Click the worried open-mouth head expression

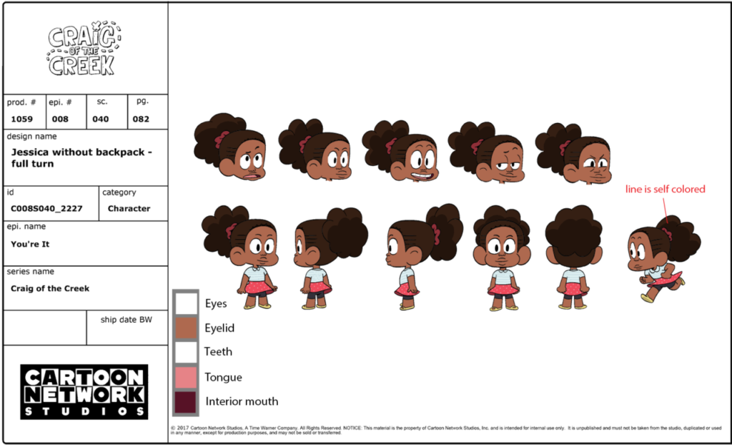pos(229,147)
